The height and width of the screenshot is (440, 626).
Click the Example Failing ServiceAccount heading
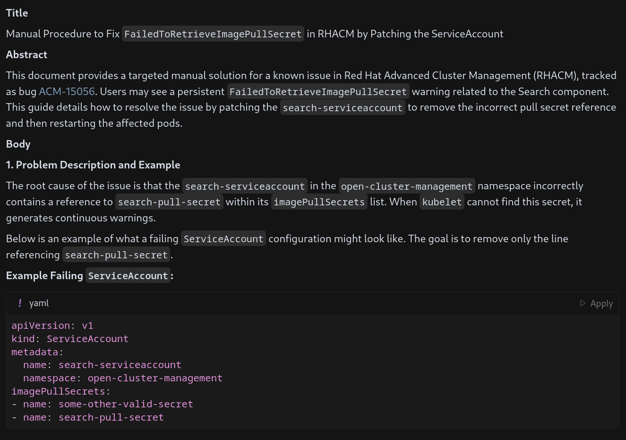tap(90, 275)
